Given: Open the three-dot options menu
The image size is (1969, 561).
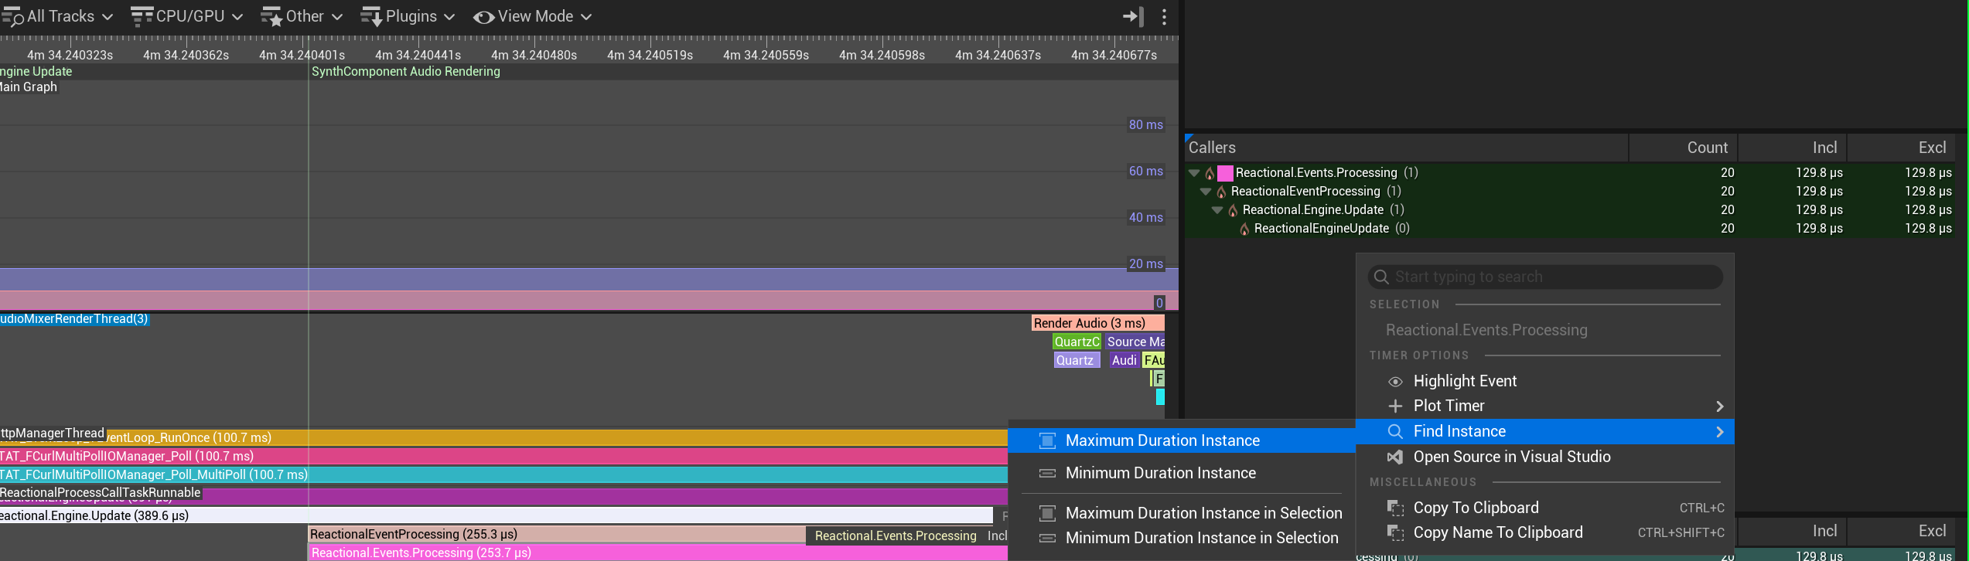Looking at the screenshot, I should click(x=1164, y=16).
